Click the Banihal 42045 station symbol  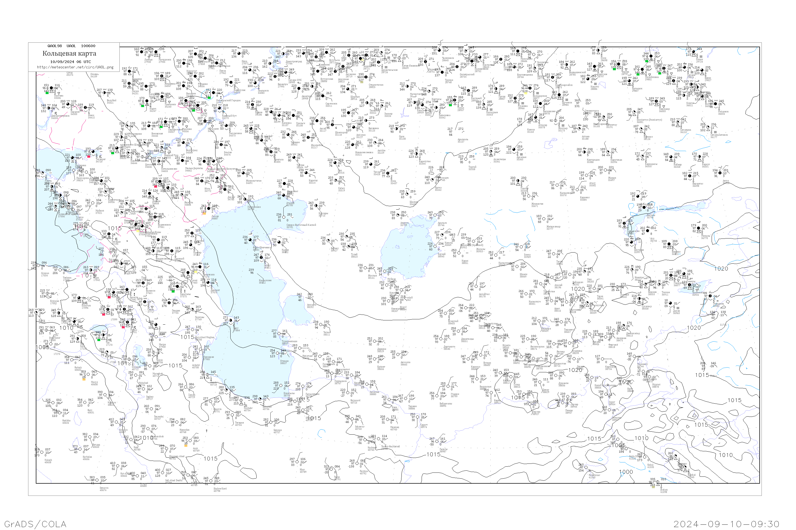tap(685, 467)
